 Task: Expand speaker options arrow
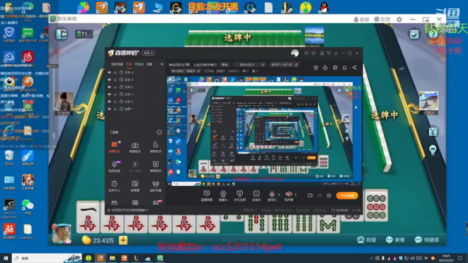click(296, 195)
